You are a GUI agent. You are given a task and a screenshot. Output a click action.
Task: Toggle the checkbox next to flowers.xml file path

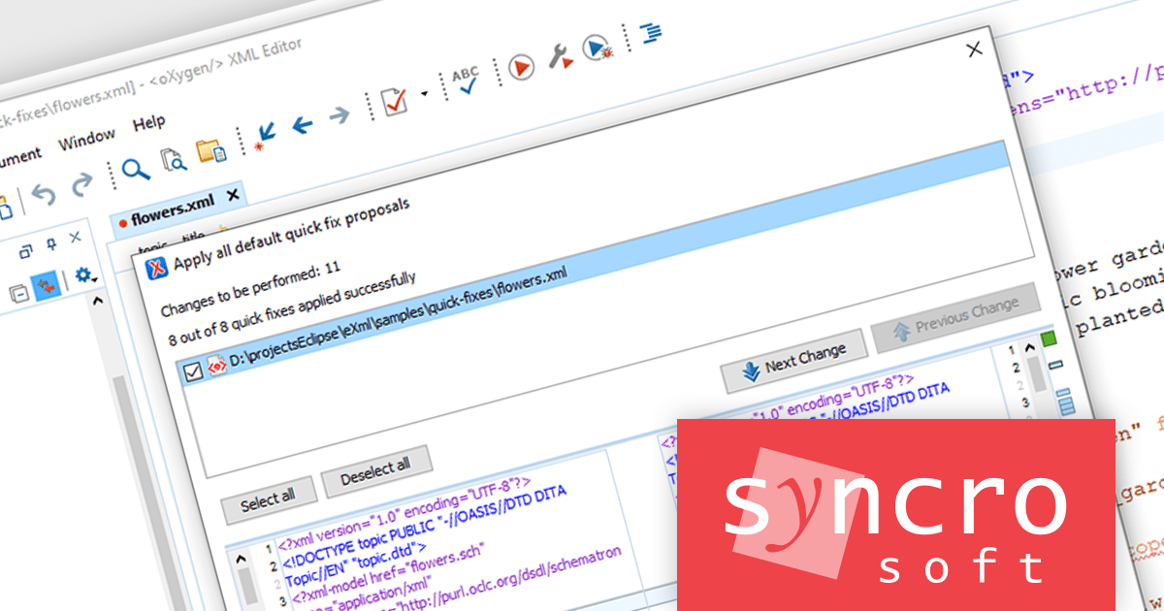coord(191,370)
